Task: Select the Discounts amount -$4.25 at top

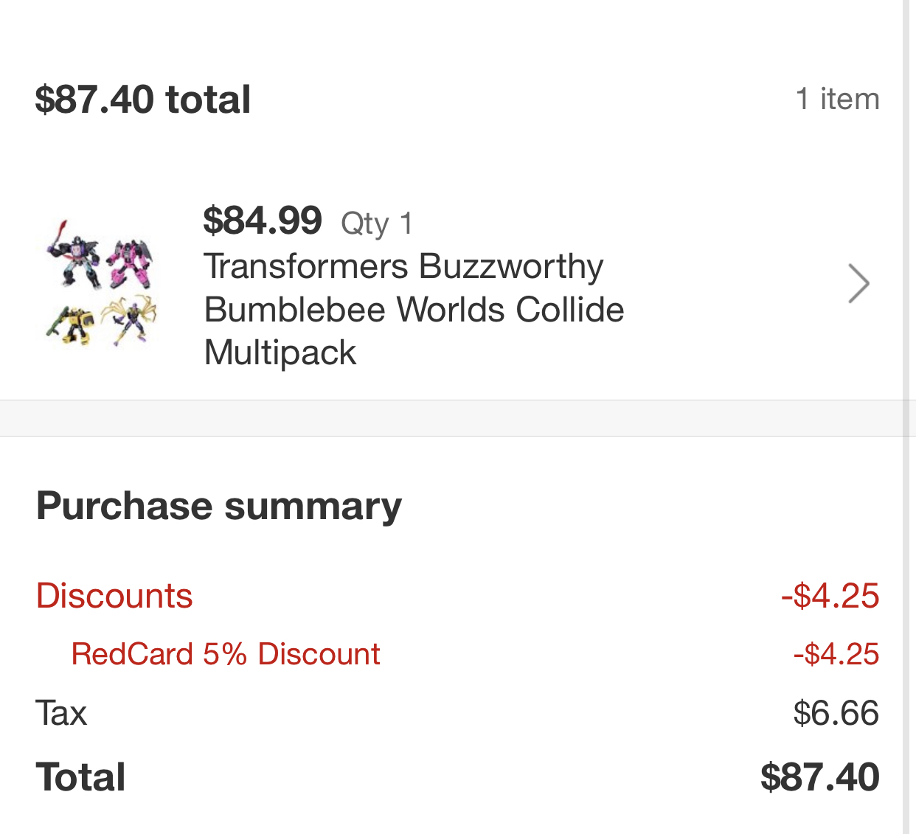Action: (x=830, y=596)
